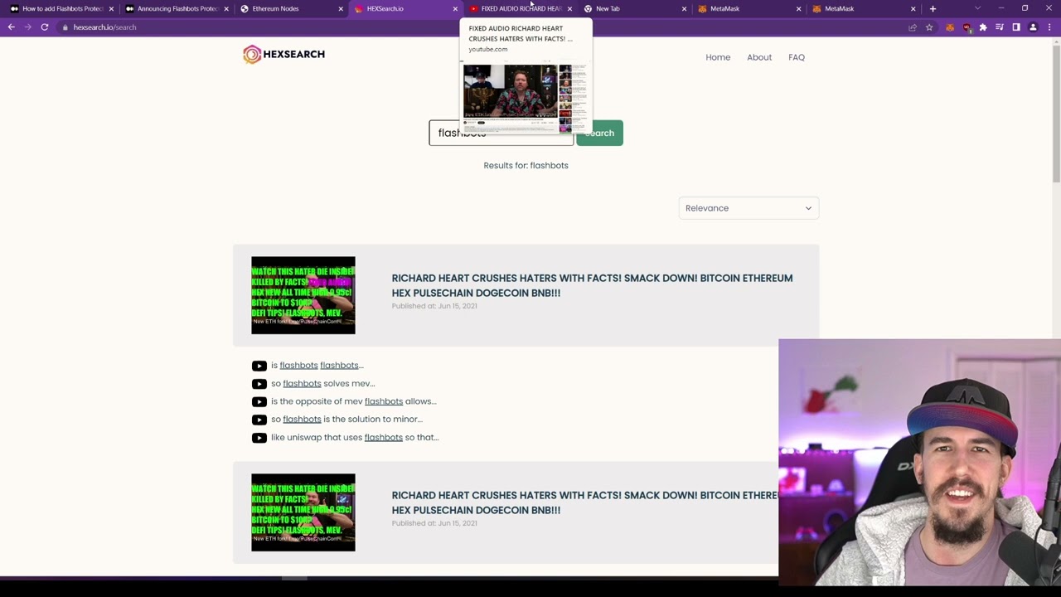Open the red shield extension with badge
This screenshot has height=597, width=1061.
click(x=967, y=27)
